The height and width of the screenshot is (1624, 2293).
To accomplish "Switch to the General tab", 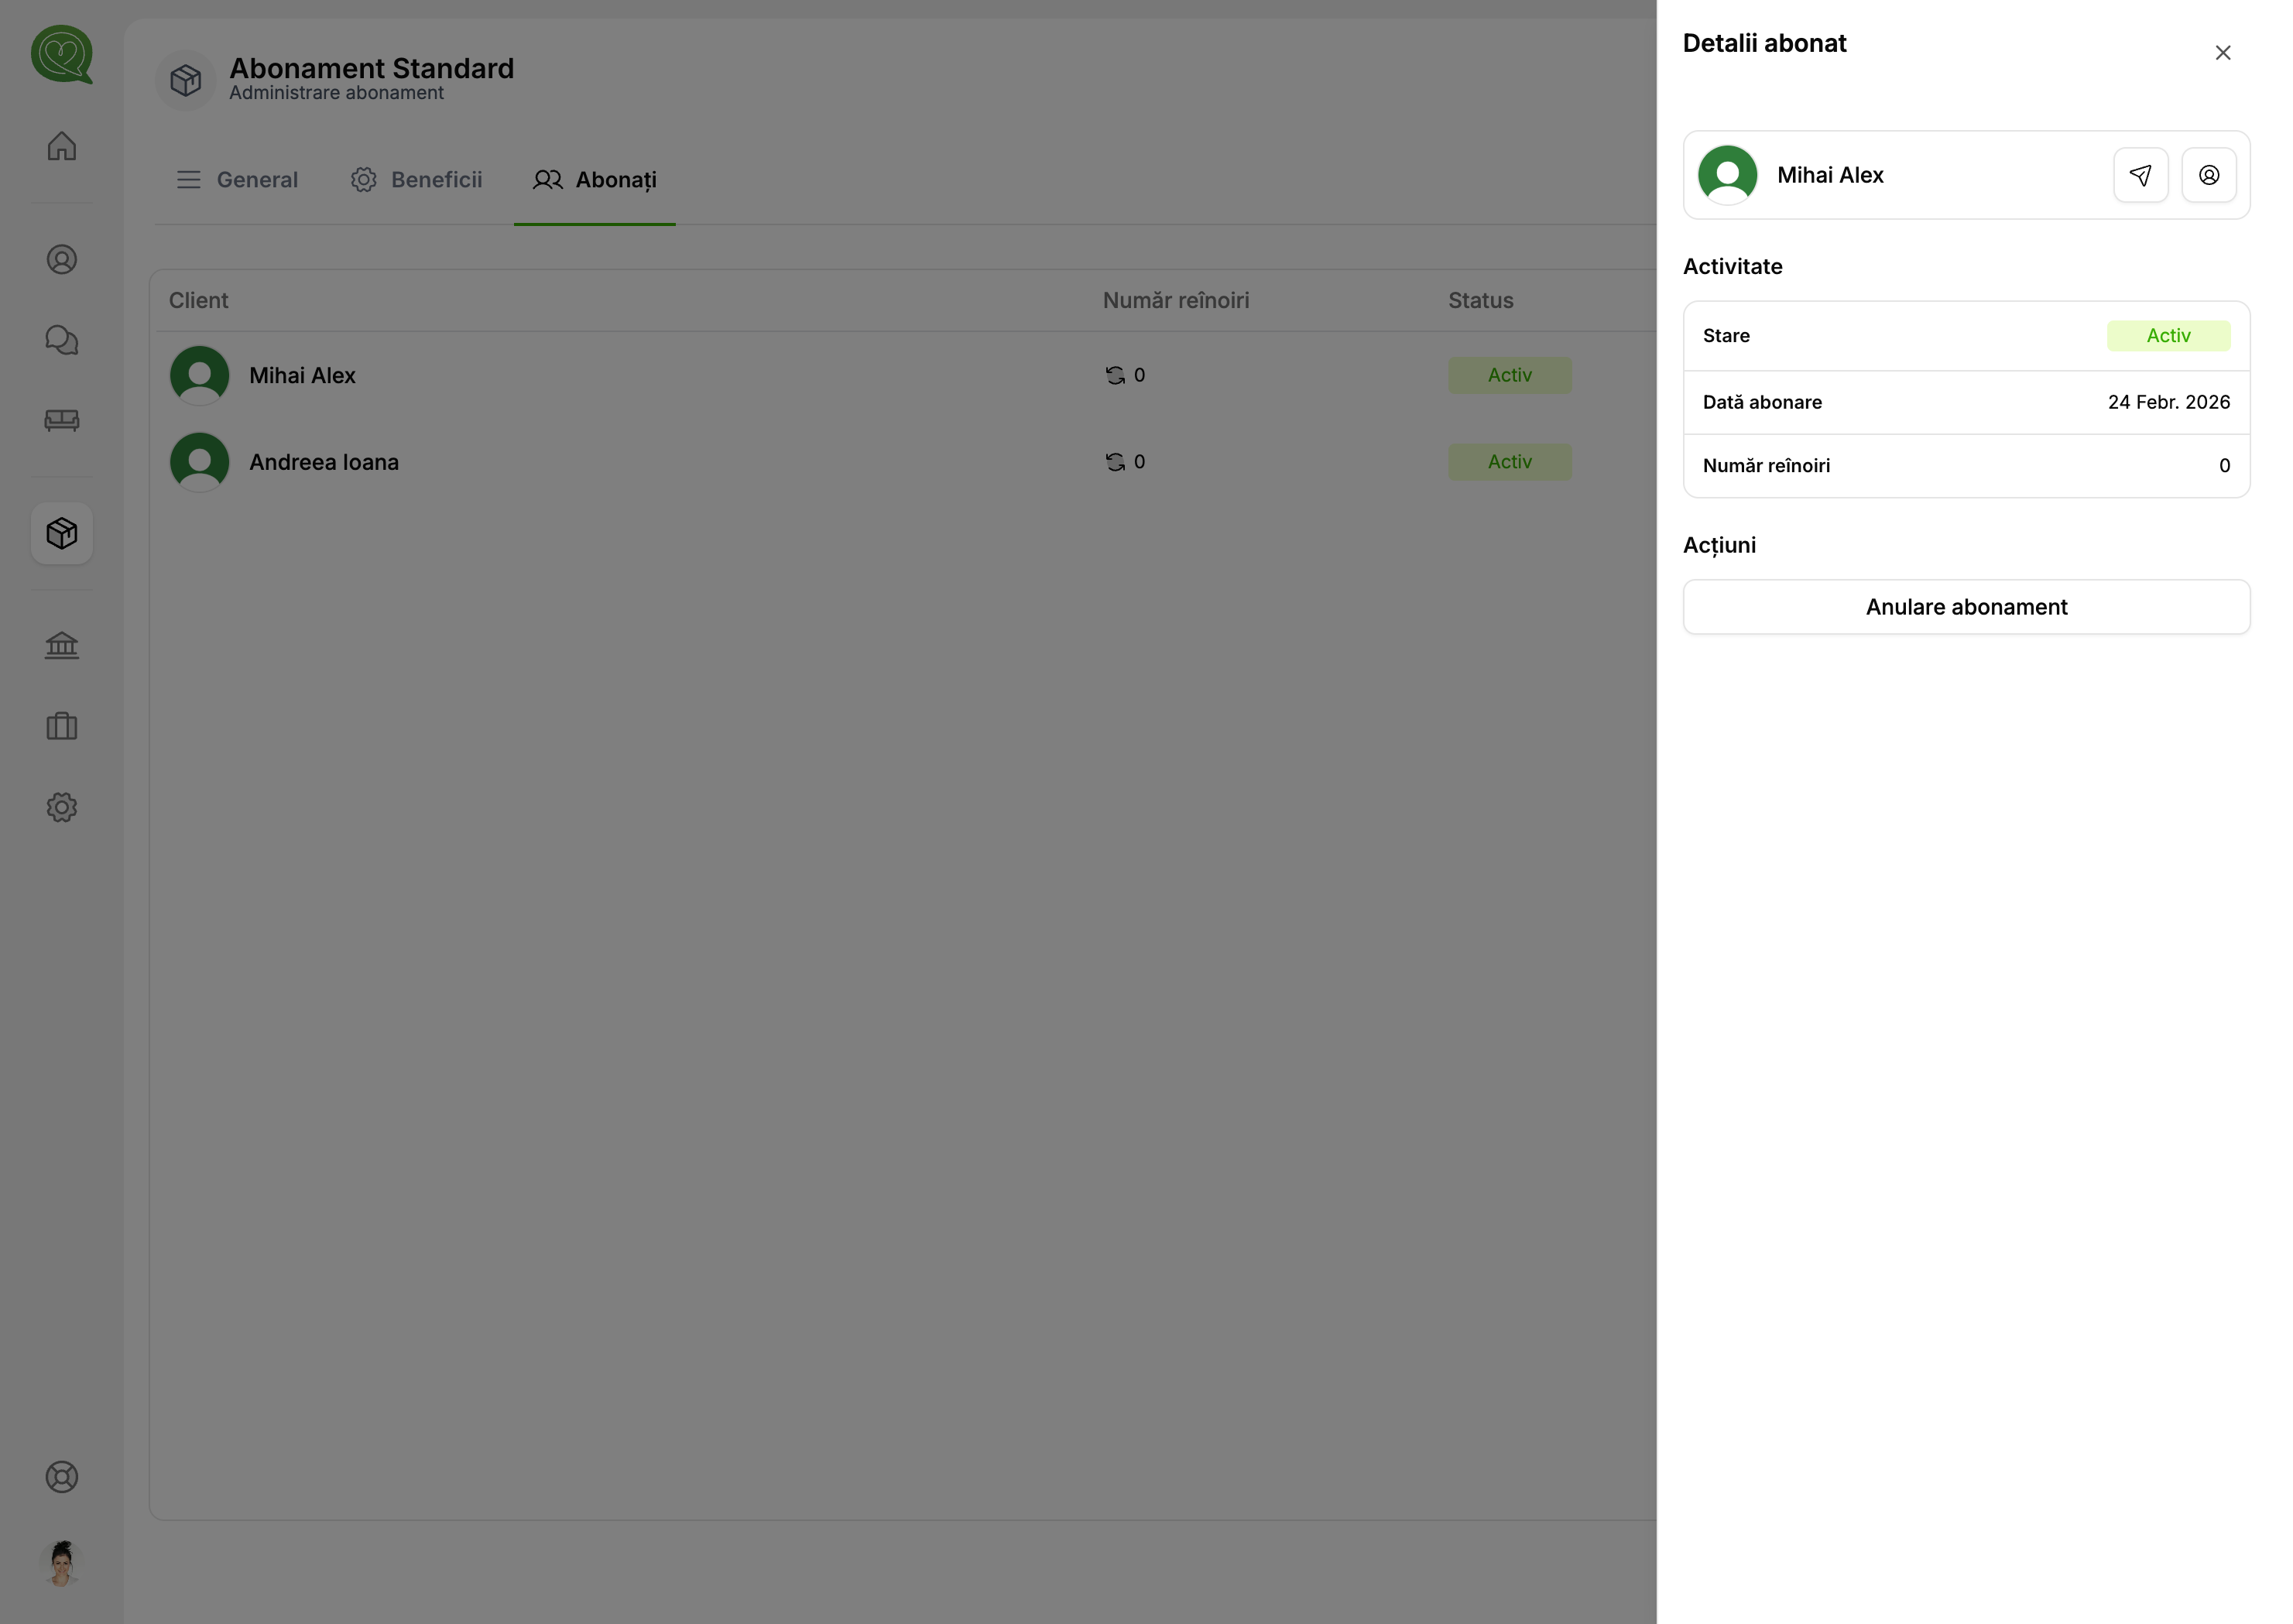I will 238,180.
